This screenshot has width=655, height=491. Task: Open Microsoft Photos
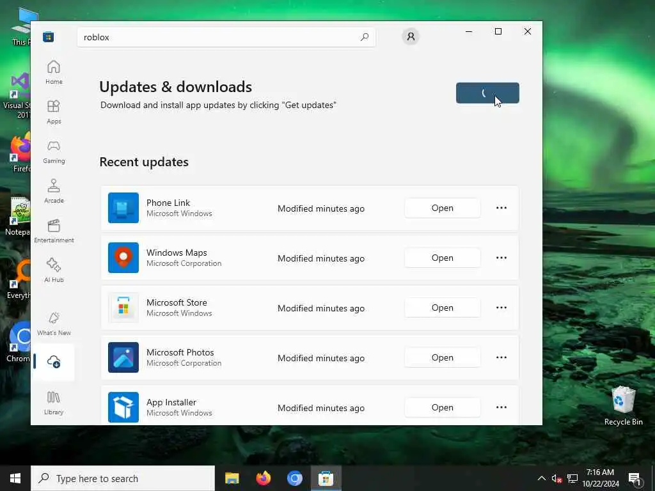point(443,358)
